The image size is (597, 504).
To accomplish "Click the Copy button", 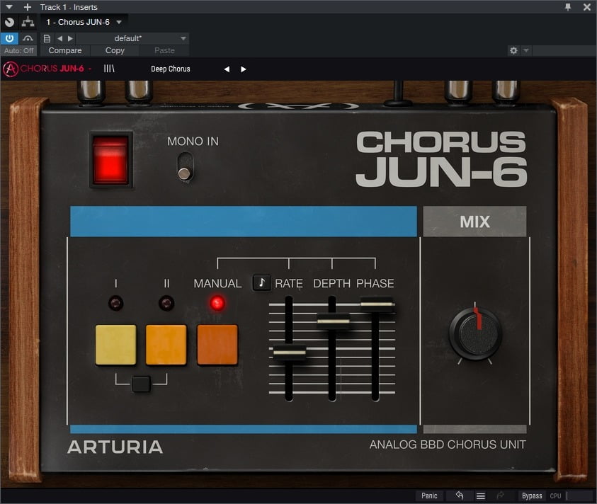I will point(115,50).
